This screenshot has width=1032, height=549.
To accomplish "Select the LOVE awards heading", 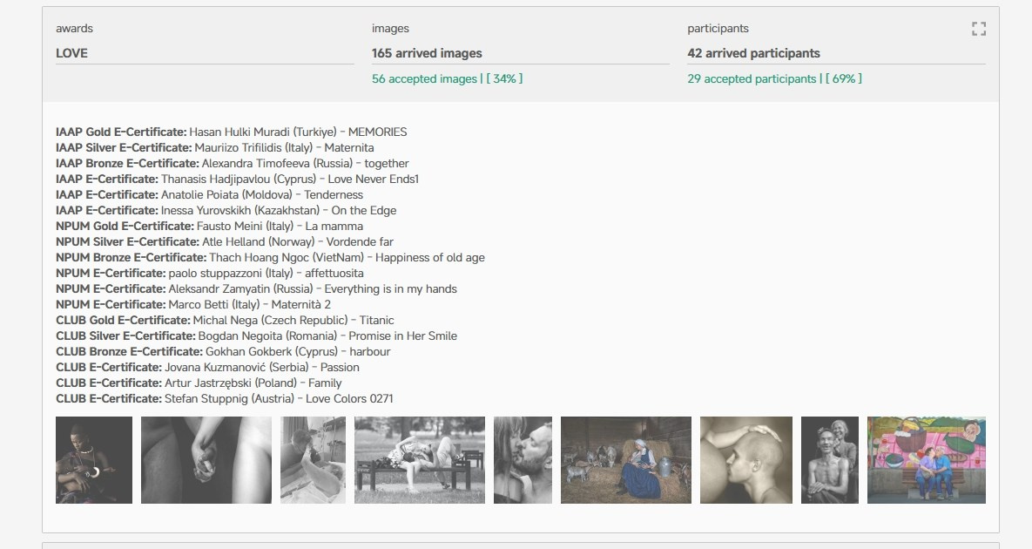I will pyautogui.click(x=71, y=53).
